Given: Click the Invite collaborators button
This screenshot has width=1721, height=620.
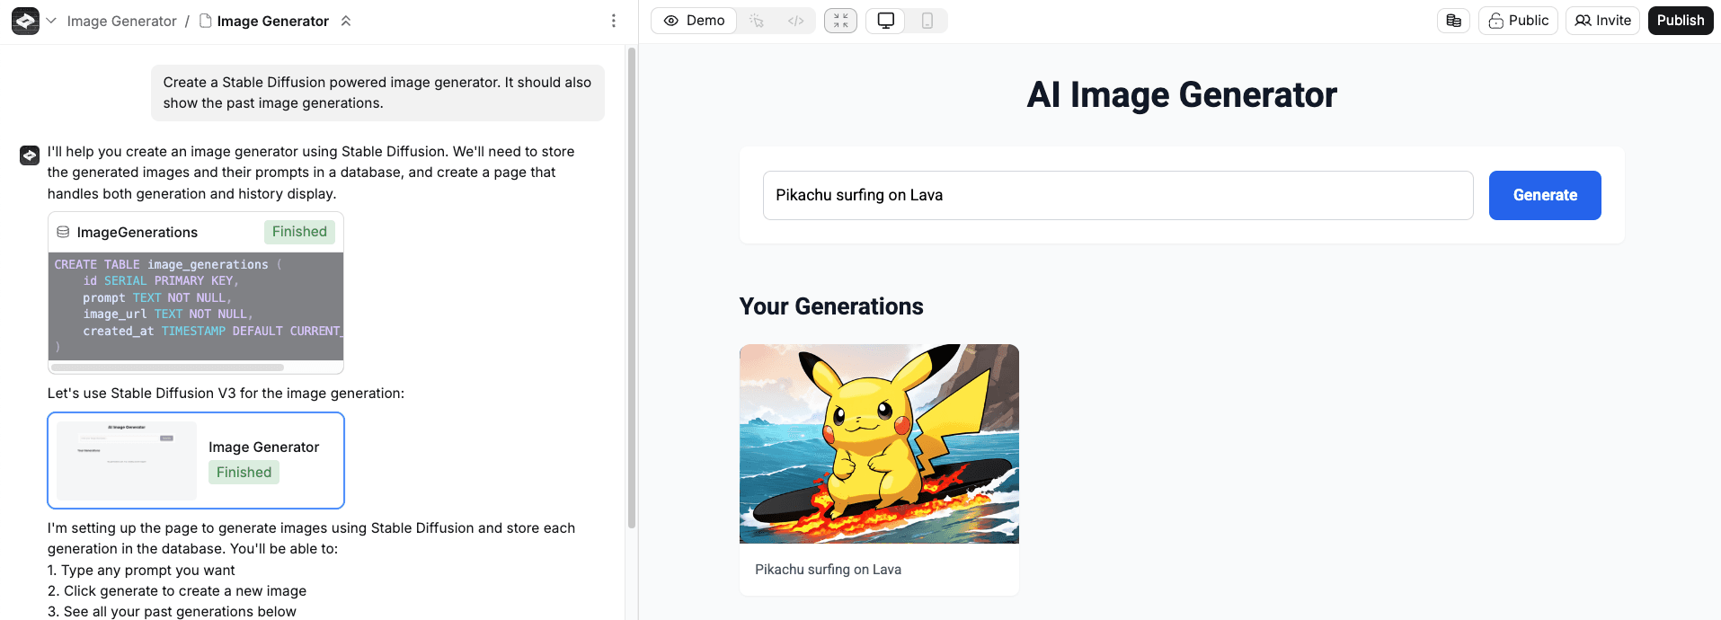Looking at the screenshot, I should pos(1602,21).
